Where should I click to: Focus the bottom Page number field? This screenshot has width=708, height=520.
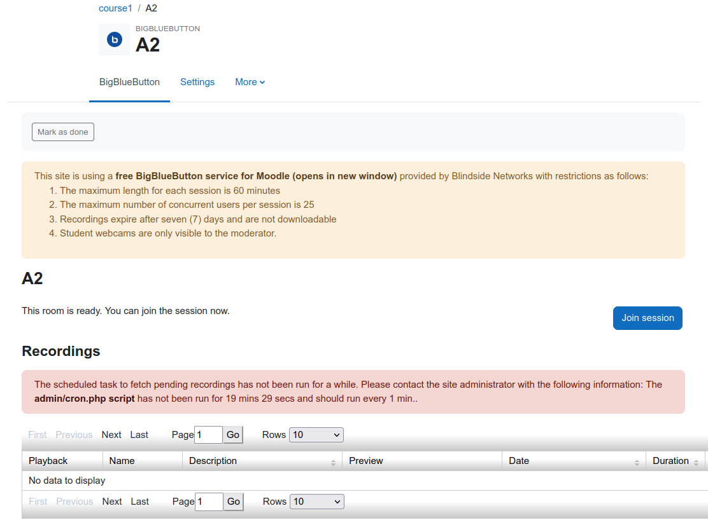pos(209,502)
